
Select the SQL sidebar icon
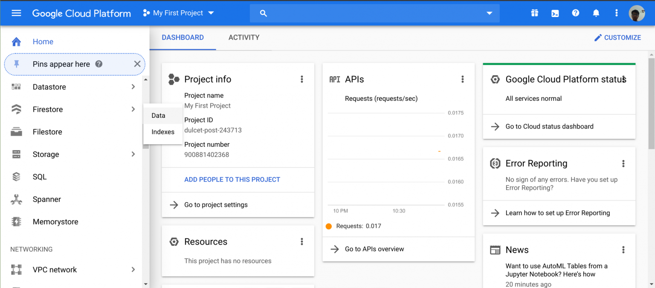[16, 177]
